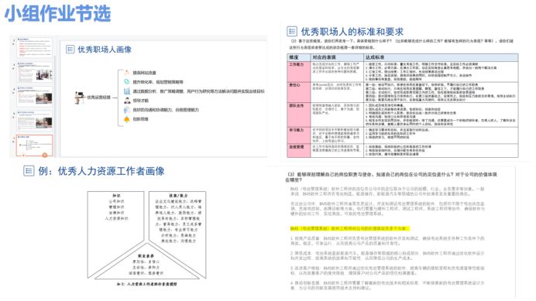Click the mind map node 领导才能
The width and height of the screenshot is (536, 301).
click(x=140, y=101)
